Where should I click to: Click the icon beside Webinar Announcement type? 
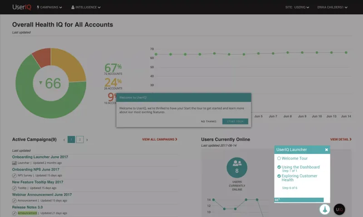(15, 201)
